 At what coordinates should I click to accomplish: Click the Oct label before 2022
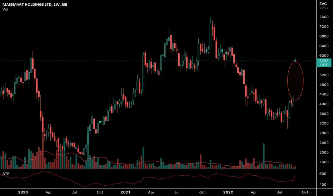pyautogui.click(x=202, y=192)
